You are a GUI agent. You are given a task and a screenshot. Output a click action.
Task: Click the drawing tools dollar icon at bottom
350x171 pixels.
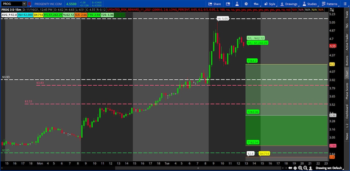(311, 168)
